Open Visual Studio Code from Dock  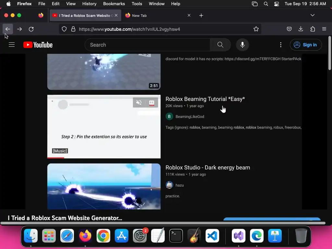coord(212,236)
